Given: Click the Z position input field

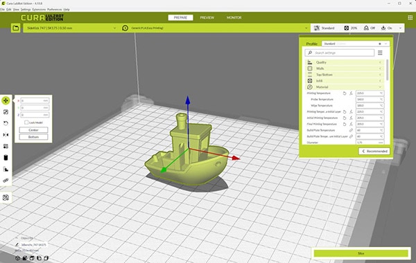Looking at the screenshot, I should [x=35, y=115].
